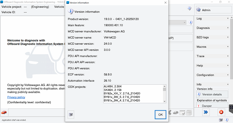Click MCD server version value 24.0.0

(x=108, y=44)
